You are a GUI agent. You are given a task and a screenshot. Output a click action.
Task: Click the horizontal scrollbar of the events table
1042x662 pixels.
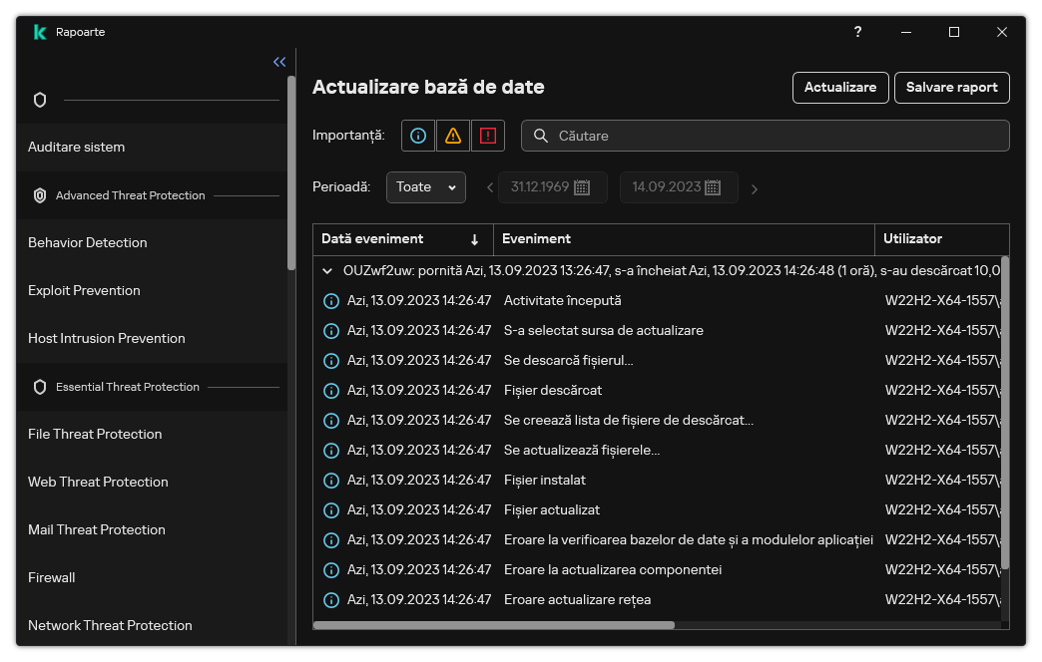pos(494,625)
